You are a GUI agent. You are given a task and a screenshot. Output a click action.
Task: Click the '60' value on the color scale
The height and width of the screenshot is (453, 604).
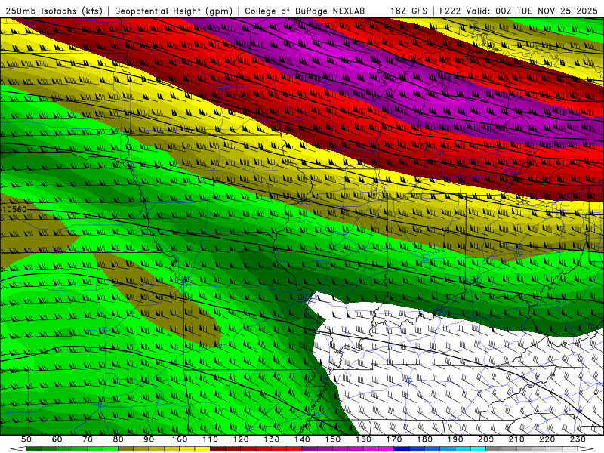(x=57, y=439)
